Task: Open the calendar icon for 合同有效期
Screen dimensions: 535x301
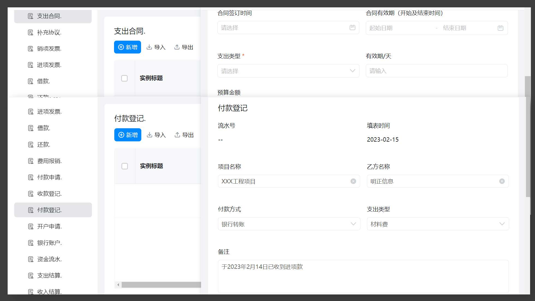Action: coord(501,28)
